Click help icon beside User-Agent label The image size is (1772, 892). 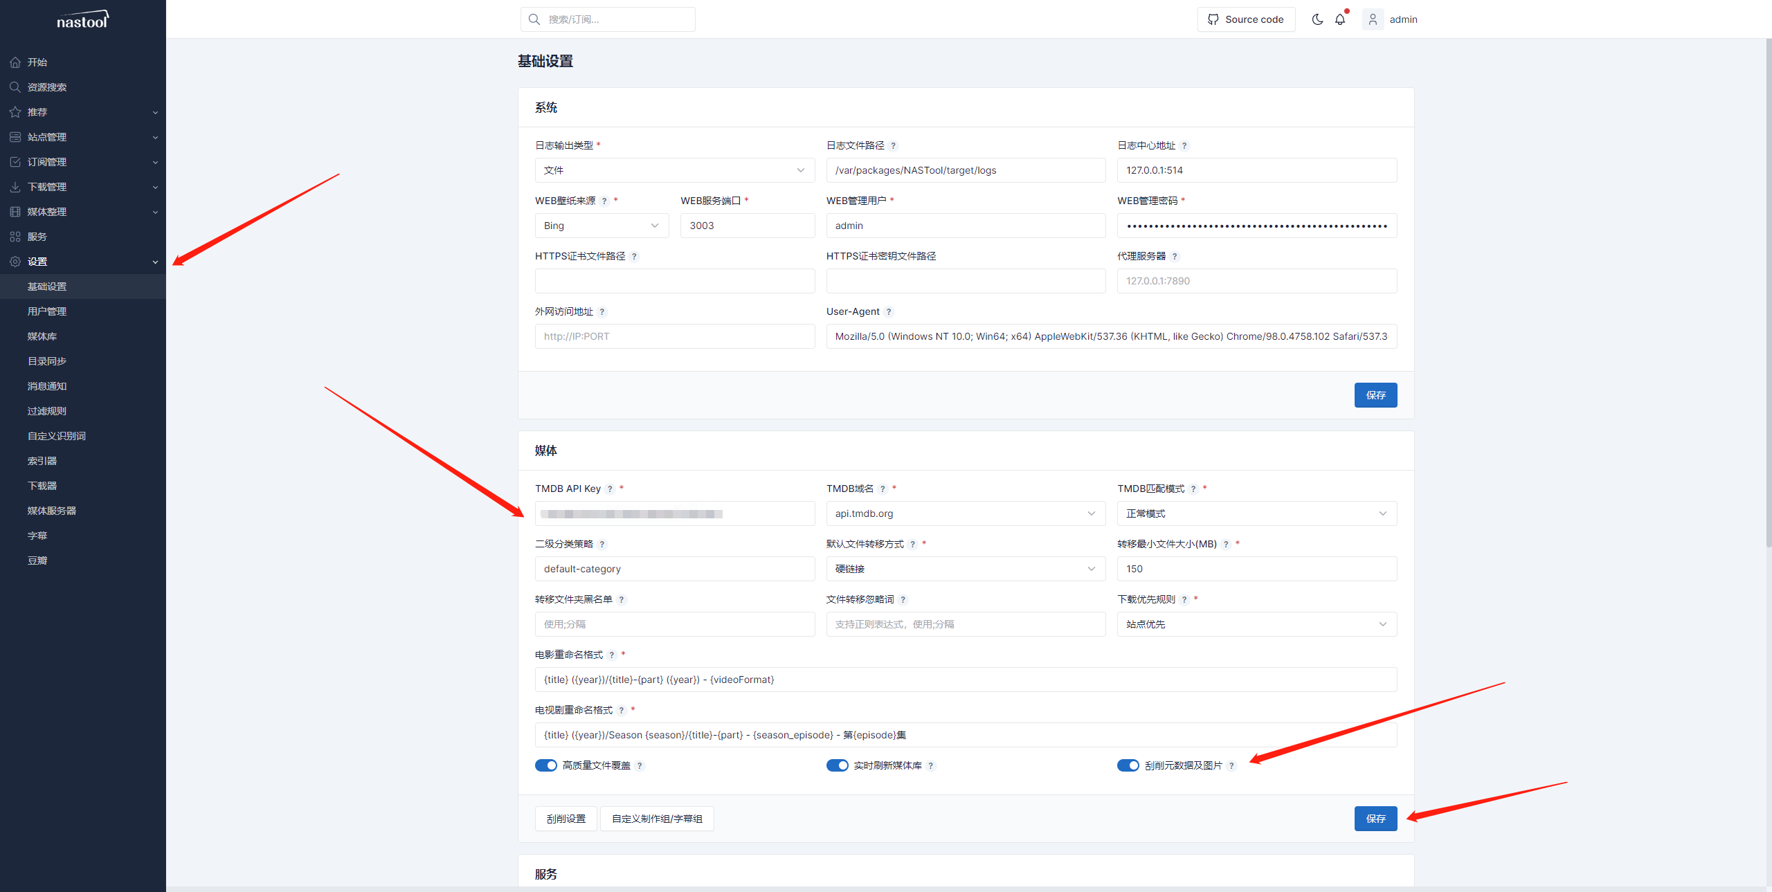(889, 312)
